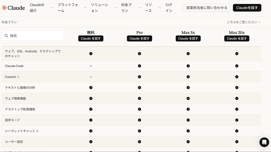
Task: Click the info icon beside Cowork
Action: 18,77
